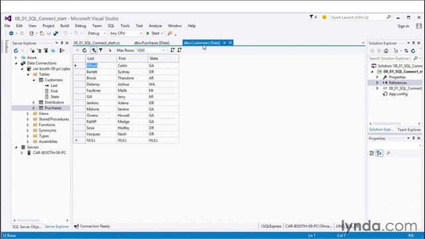Click Sign in link
Viewport: 425px width, 239px height.
403,27
